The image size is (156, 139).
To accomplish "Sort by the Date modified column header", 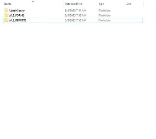I will (x=74, y=4).
